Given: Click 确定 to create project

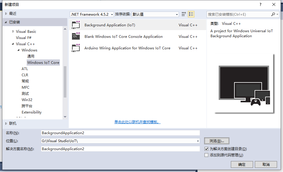Looking at the screenshot, I should 242,164.
